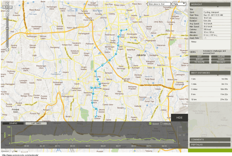
Task: Select kilometer marker 2 near Jakarta Selatan
Action: click(96, 109)
